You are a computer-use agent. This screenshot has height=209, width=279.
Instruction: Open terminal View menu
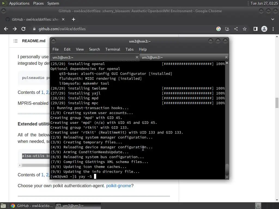point(80,50)
